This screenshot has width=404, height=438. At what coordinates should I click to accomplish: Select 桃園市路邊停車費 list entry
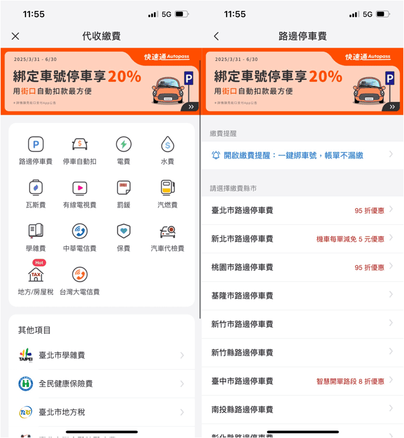[302, 267]
